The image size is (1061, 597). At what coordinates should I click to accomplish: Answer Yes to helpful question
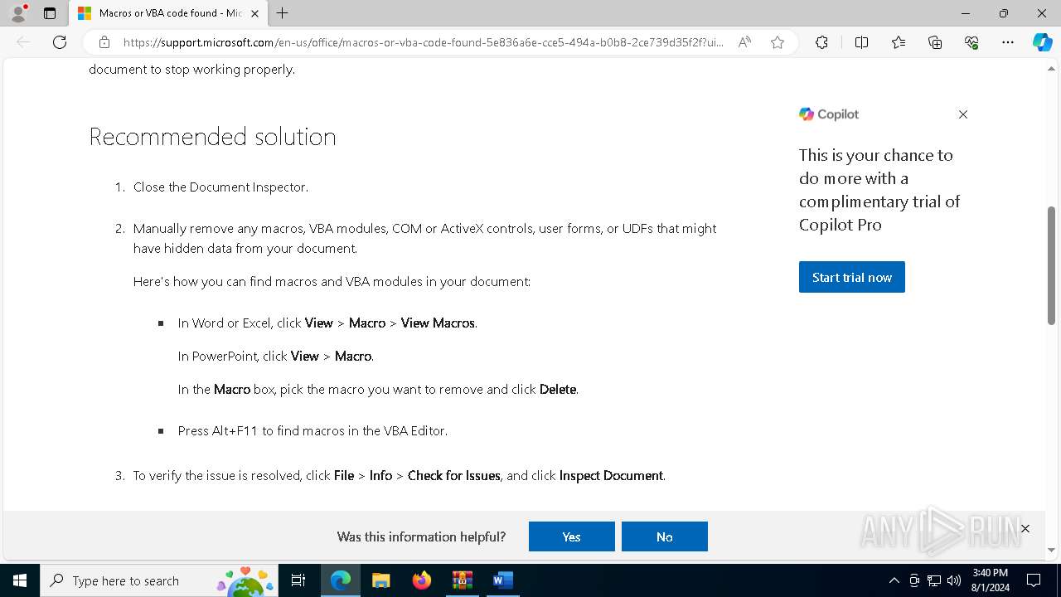pyautogui.click(x=571, y=536)
